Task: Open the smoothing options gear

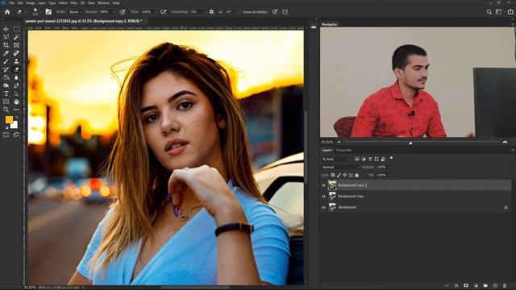Action: [211, 12]
